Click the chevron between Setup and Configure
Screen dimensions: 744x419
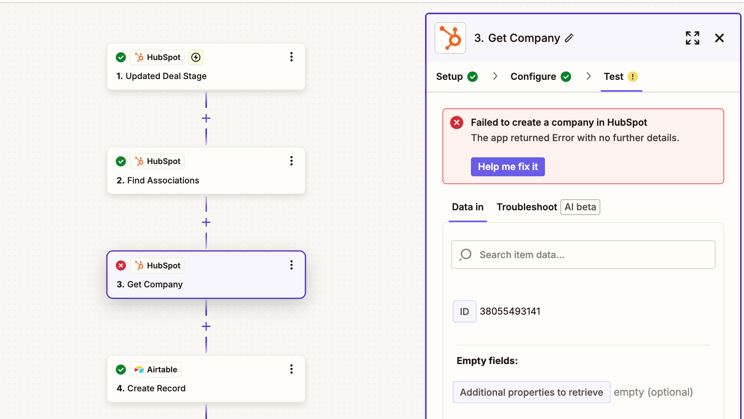click(x=495, y=76)
